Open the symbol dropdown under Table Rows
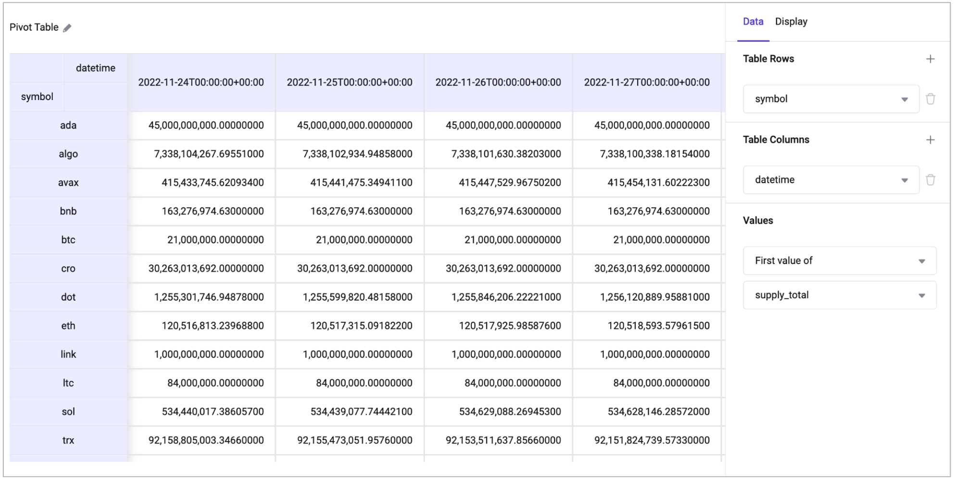Viewport: 955px width, 482px height. (x=830, y=99)
